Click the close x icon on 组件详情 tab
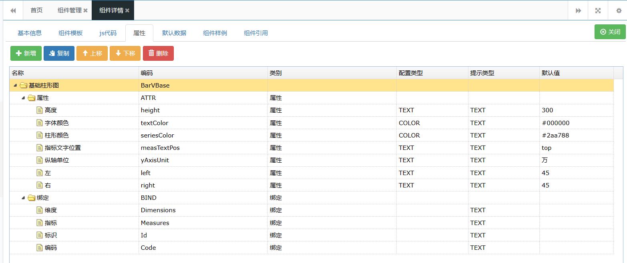Image resolution: width=627 pixels, height=263 pixels. point(128,10)
